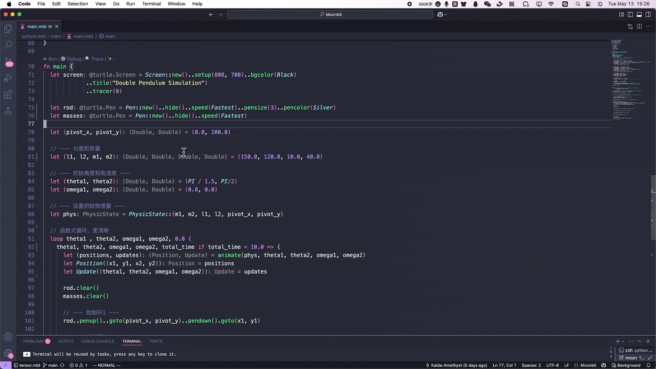Open the Customize Layout control
Image resolution: width=656 pixels, height=369 pixels.
622,15
